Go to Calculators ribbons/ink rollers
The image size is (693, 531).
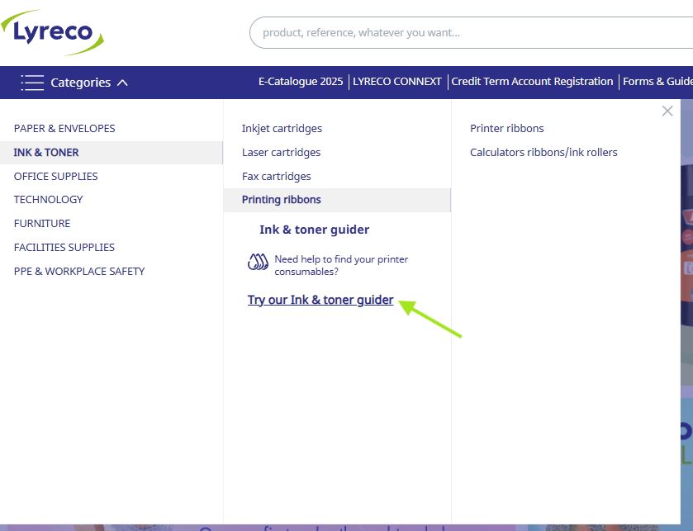coord(543,153)
